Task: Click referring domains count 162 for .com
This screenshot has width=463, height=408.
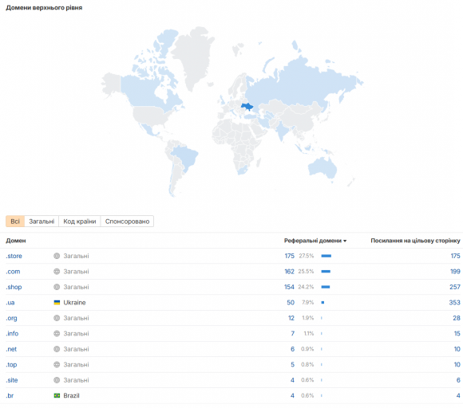Action: point(289,272)
